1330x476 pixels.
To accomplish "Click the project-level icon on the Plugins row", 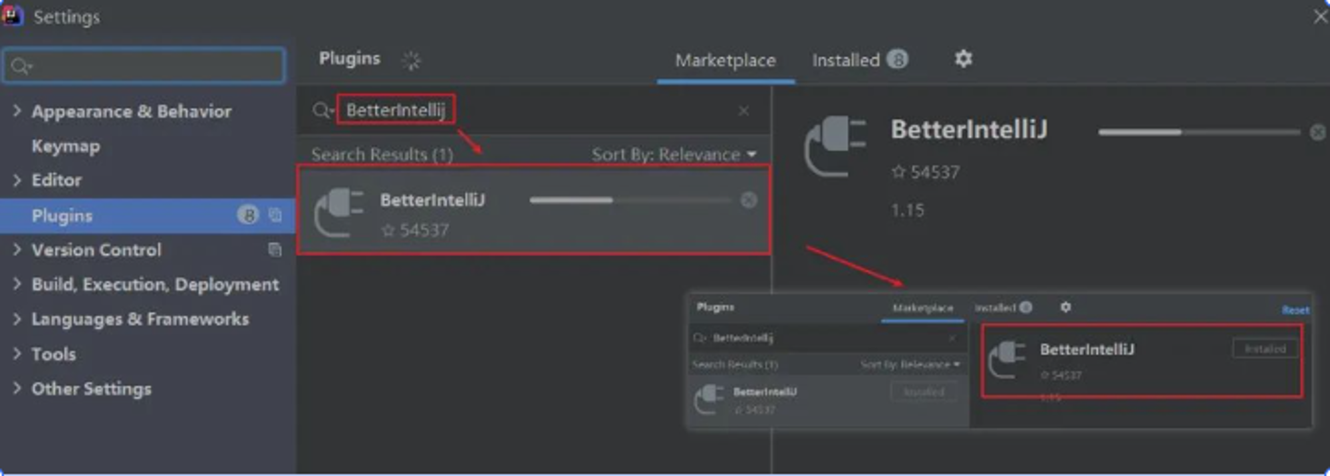I will 275,215.
